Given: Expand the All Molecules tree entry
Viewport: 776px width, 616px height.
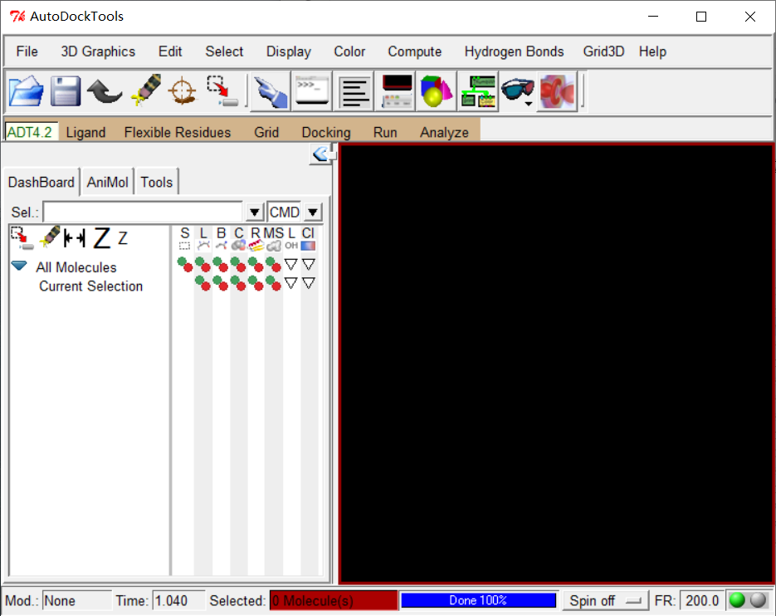Looking at the screenshot, I should coord(18,267).
